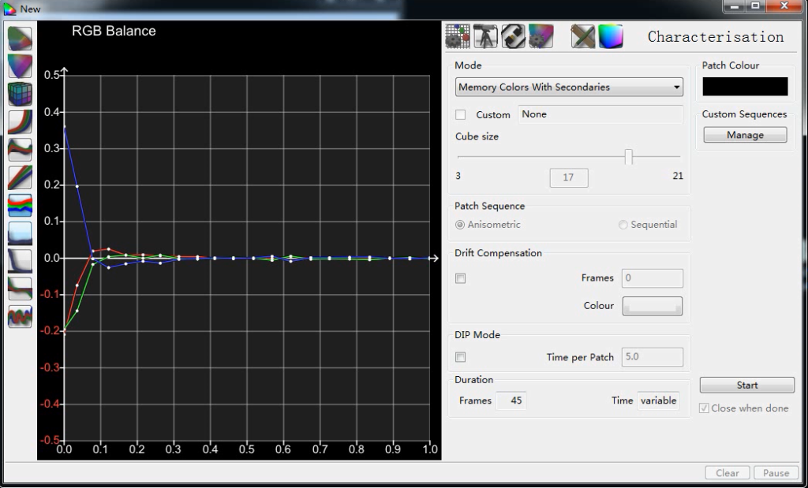Open the rainbow color cube toolbar icon
Viewport: 808px width, 488px height.
pyautogui.click(x=611, y=36)
